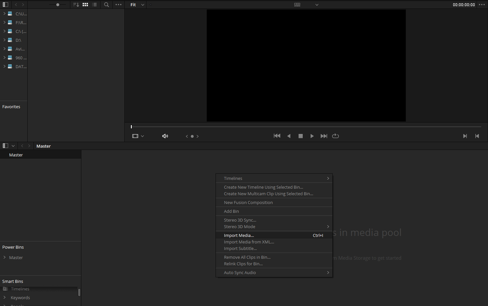Open the viewer options menu beside the timecode
Viewport: 488px width, 306px height.
(x=481, y=5)
